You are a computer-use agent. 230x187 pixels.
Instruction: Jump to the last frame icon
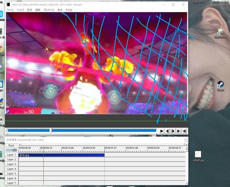[184, 131]
